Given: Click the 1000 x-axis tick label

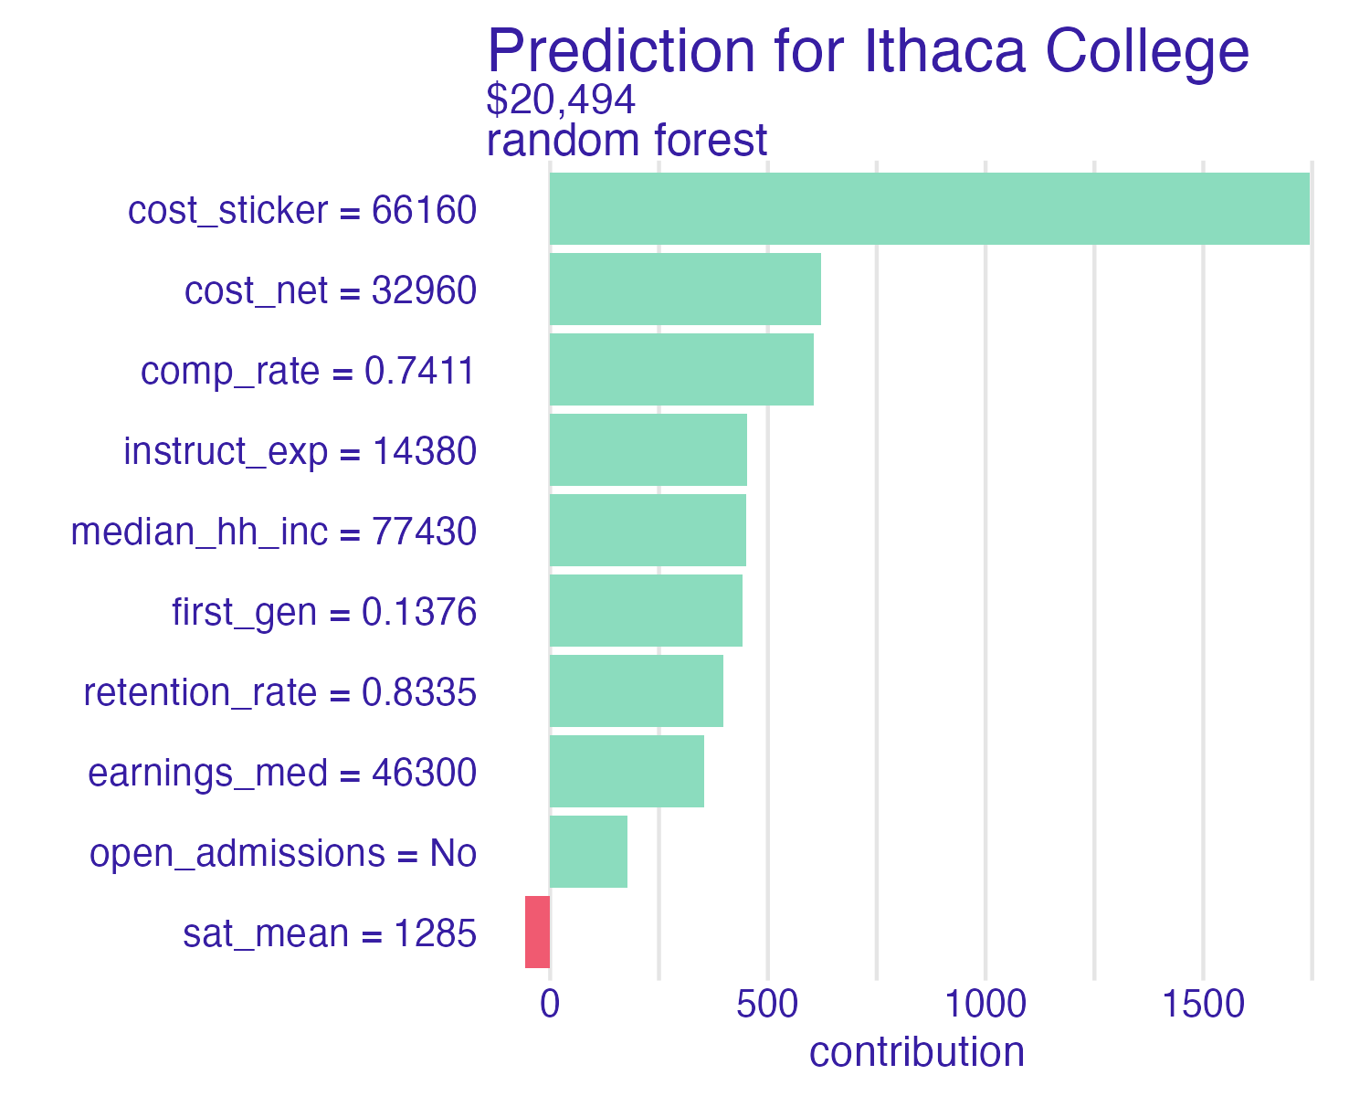Looking at the screenshot, I should point(985,1005).
